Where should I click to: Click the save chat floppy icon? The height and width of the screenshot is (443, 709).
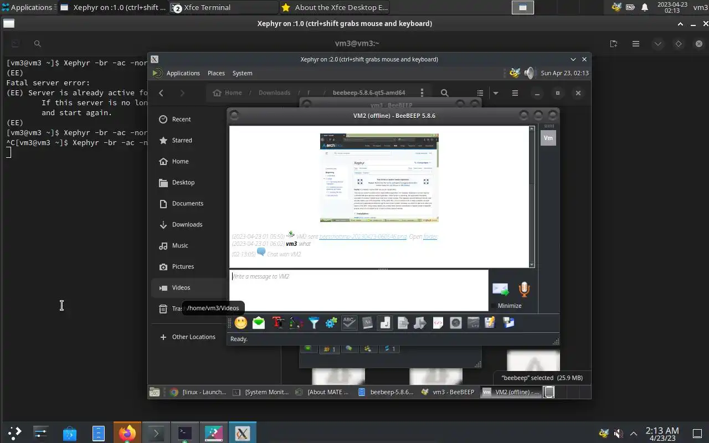(x=508, y=323)
